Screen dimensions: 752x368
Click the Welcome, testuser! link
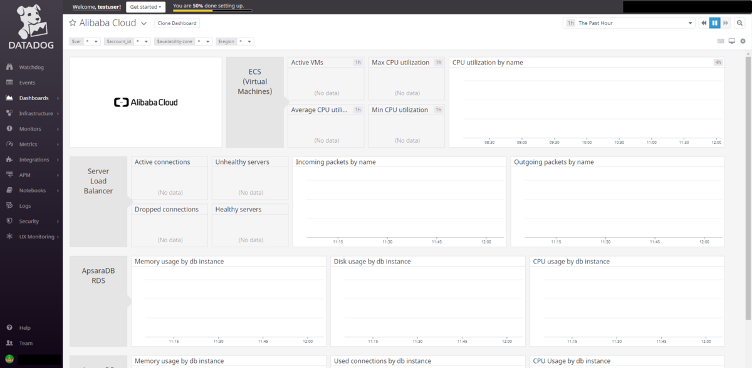pos(97,7)
